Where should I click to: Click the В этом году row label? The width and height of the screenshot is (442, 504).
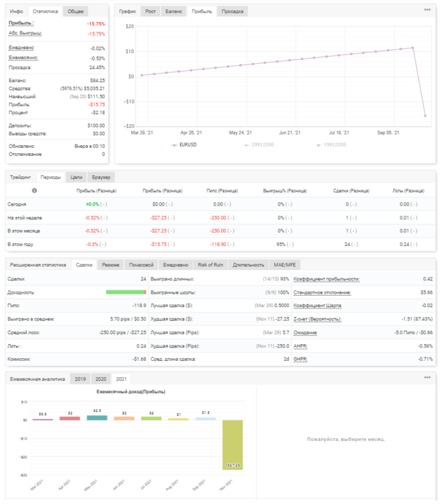tap(20, 245)
